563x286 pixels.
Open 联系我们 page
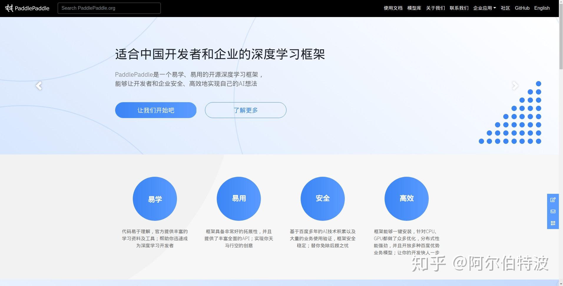459,8
